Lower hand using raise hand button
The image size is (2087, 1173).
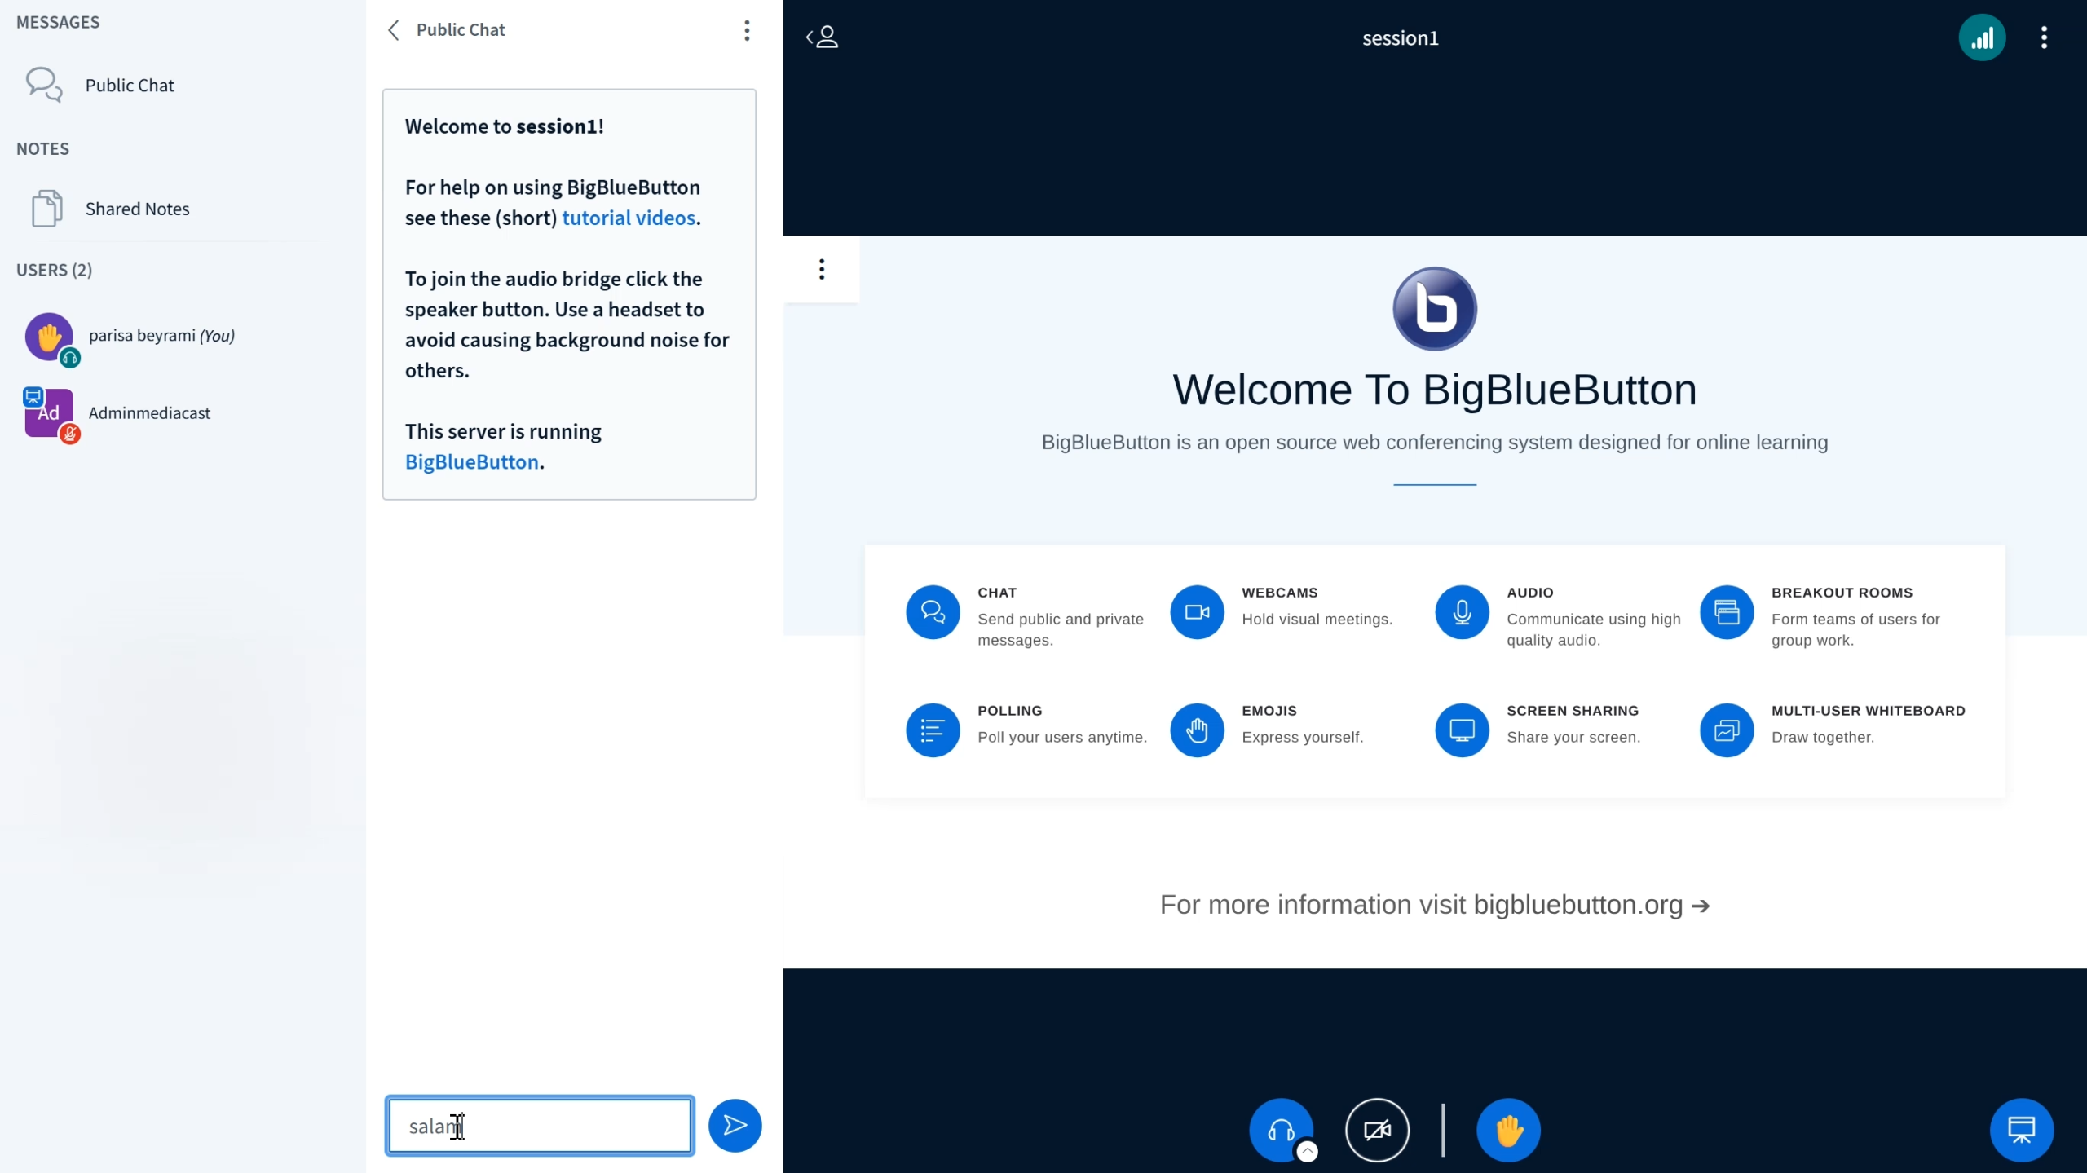click(x=1508, y=1129)
